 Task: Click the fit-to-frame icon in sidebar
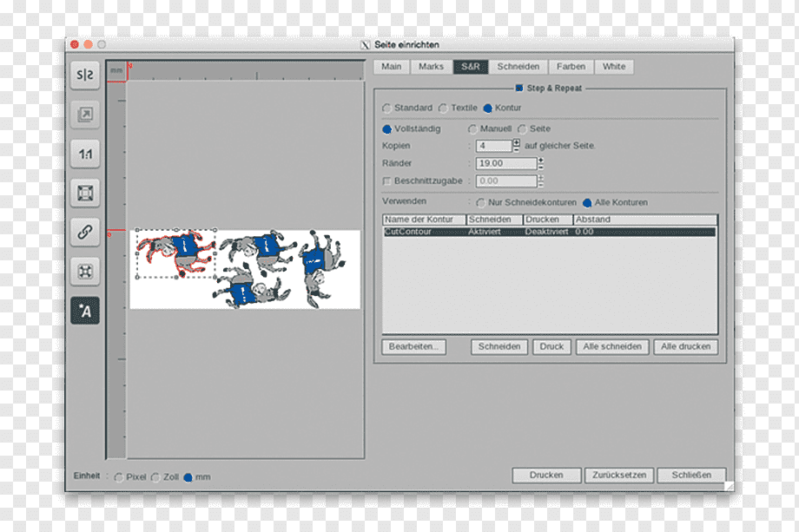click(85, 193)
